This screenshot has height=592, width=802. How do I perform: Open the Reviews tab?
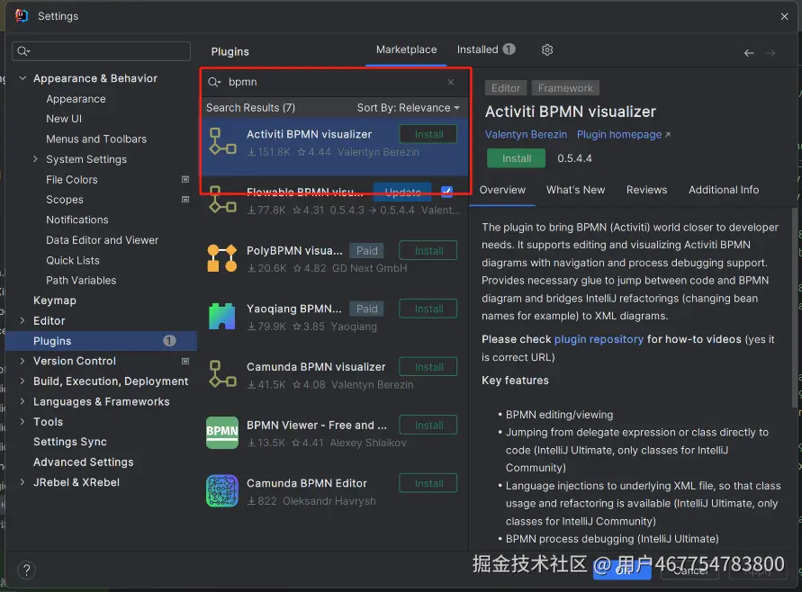646,190
